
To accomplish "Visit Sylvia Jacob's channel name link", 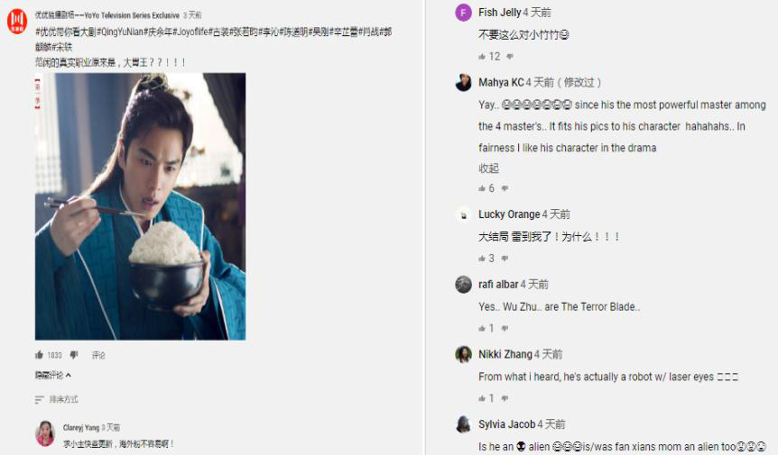I will click(506, 424).
